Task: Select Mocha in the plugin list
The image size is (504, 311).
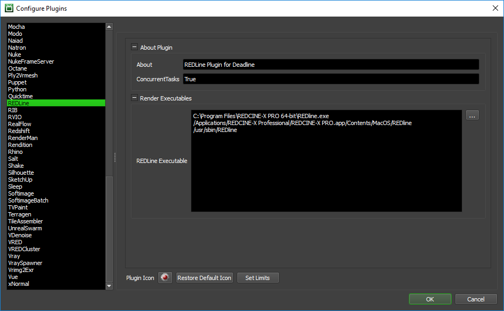Action: pyautogui.click(x=56, y=27)
